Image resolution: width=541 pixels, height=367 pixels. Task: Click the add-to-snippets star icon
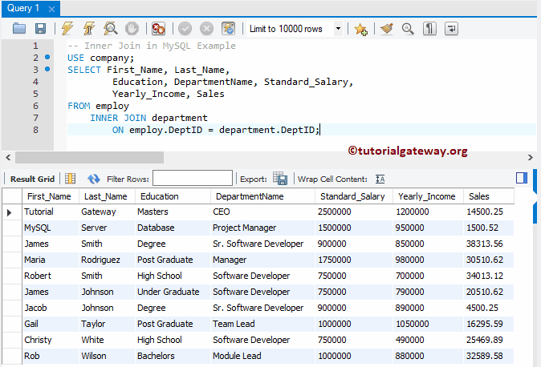coord(360,28)
